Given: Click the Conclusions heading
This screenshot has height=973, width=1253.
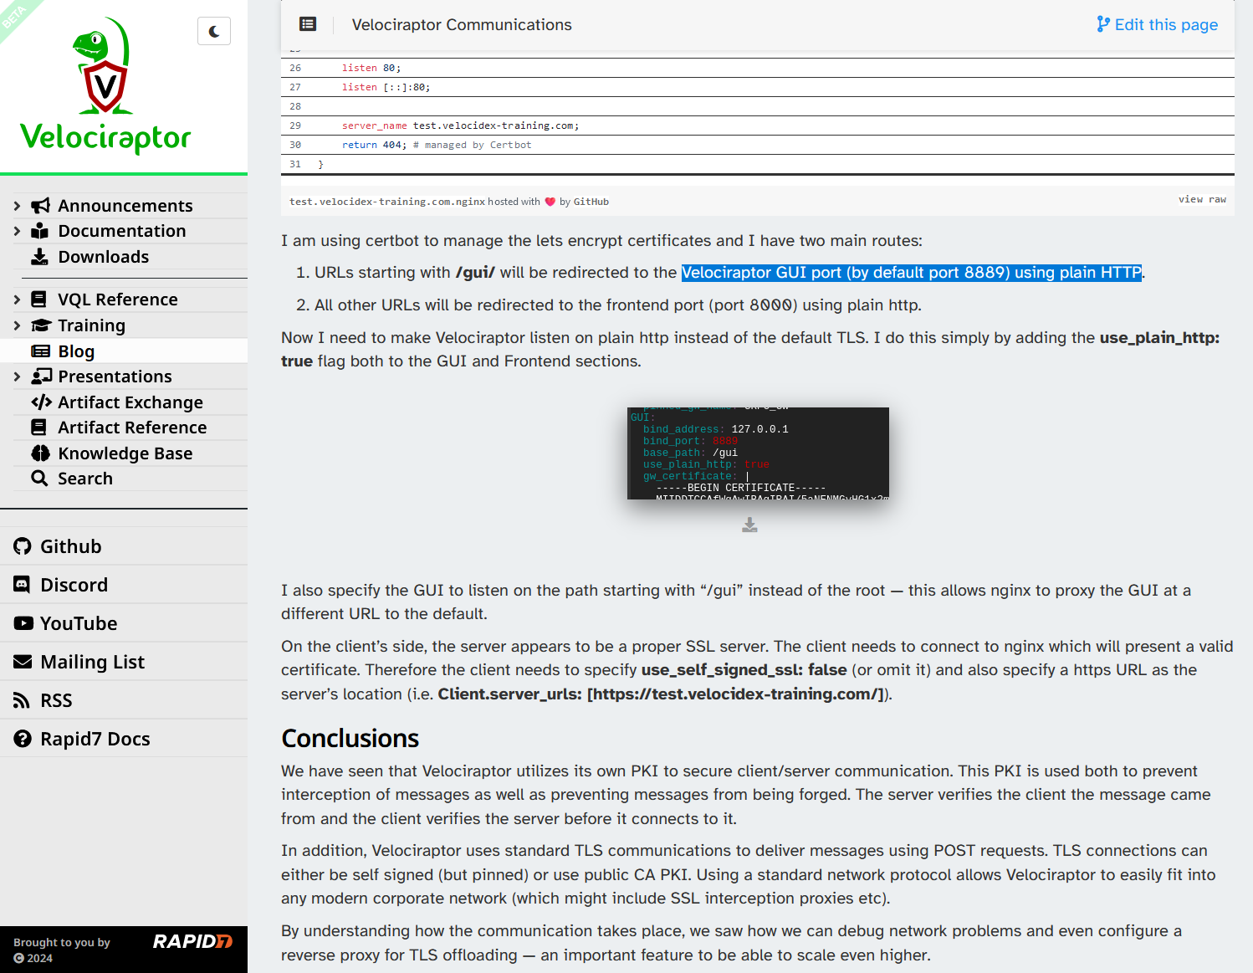Looking at the screenshot, I should (x=350, y=739).
